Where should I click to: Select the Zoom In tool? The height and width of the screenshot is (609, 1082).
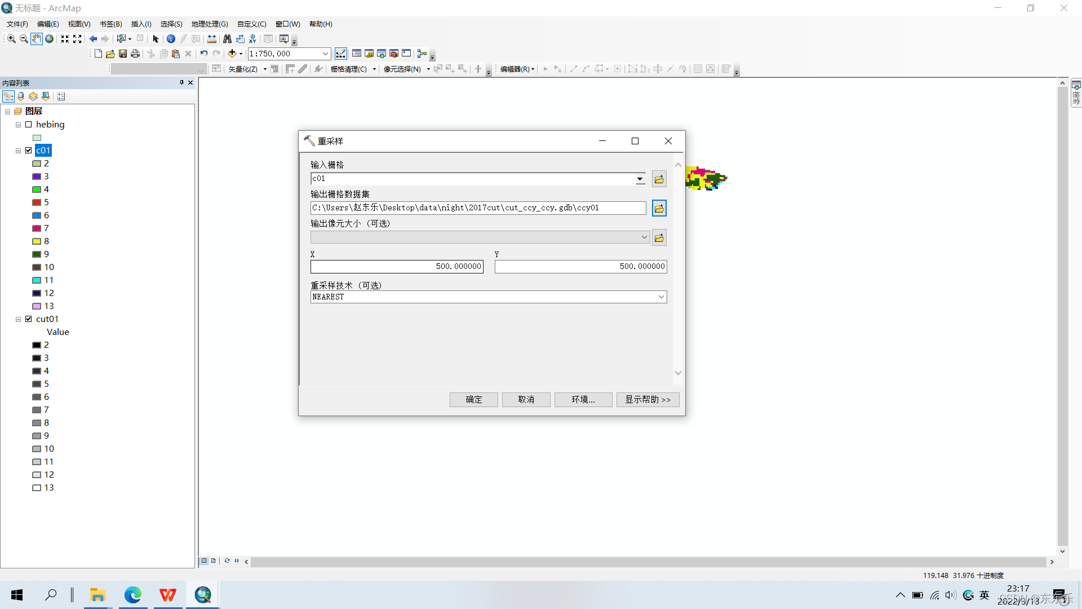(x=11, y=39)
